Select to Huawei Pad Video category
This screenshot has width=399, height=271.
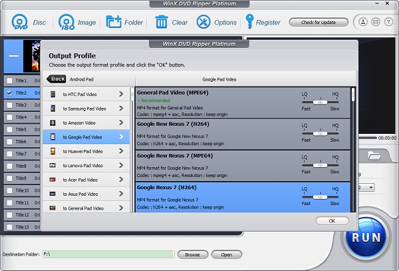click(x=86, y=151)
